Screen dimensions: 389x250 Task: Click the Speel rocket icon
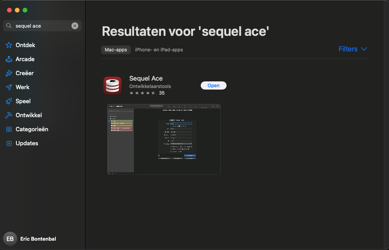click(9, 101)
